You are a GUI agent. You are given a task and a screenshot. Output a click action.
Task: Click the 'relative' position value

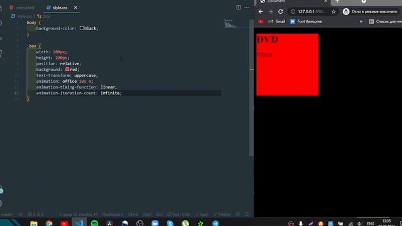tap(69, 63)
